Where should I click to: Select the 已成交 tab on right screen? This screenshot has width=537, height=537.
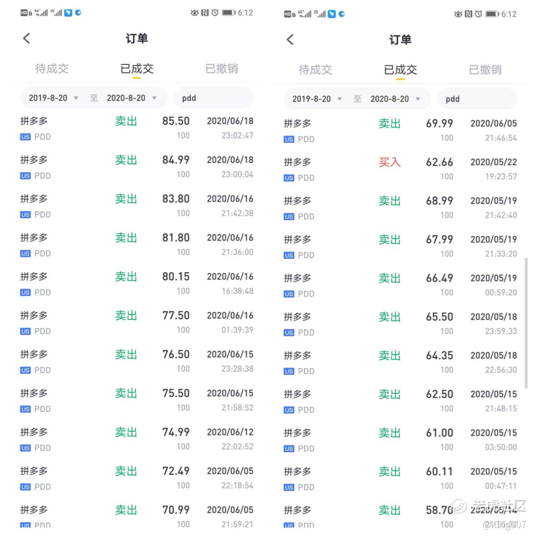click(401, 69)
